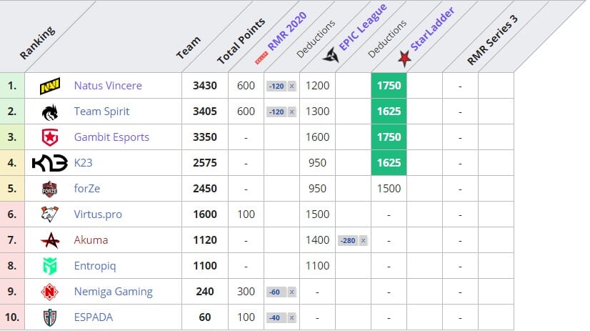
Task: Click the RMR 2020 header flag icon
Action: point(261,58)
